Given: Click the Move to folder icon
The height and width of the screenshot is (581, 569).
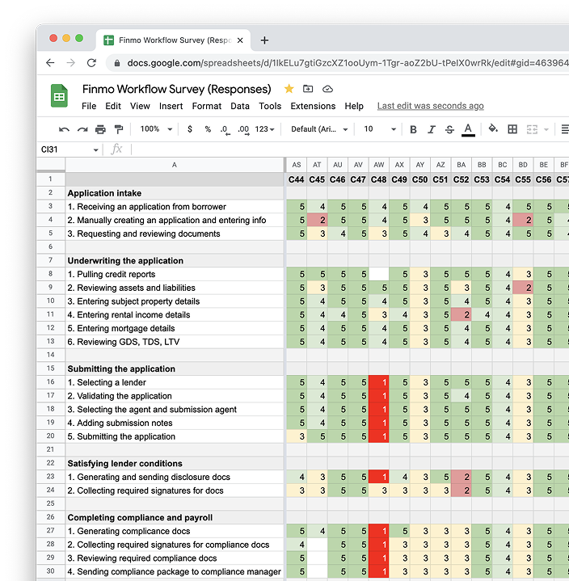Looking at the screenshot, I should (x=308, y=89).
